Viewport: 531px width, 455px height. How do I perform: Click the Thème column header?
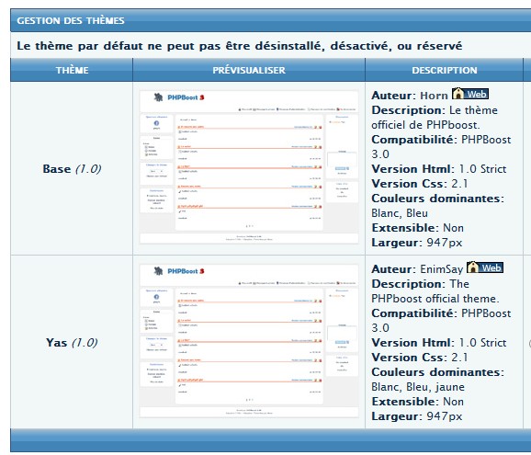tap(72, 70)
